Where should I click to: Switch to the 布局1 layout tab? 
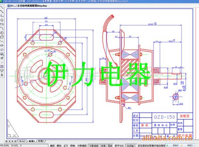pyautogui.click(x=32, y=141)
